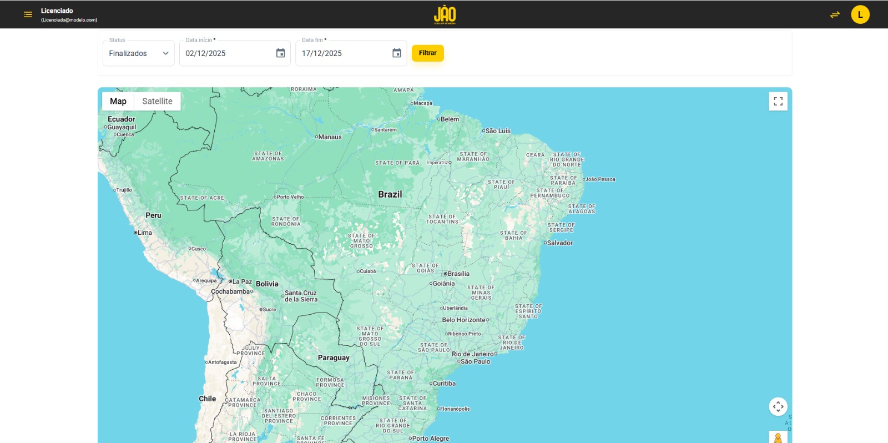Viewport: 888px width, 443px height.
Task: Click Santarém city label on map
Action: (386, 130)
